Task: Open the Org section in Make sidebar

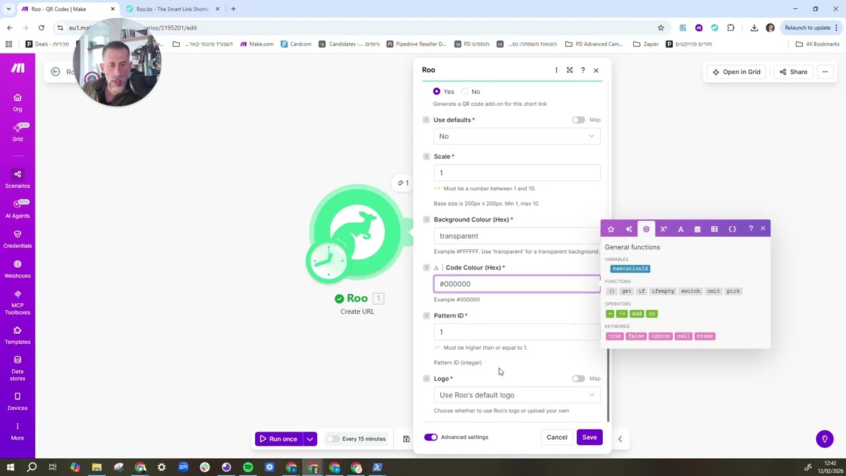Action: pyautogui.click(x=17, y=102)
